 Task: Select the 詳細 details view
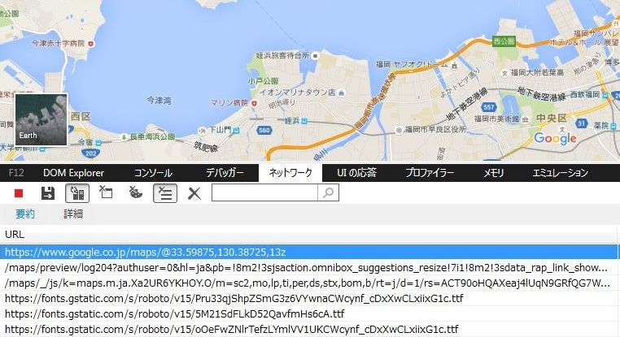(x=73, y=214)
